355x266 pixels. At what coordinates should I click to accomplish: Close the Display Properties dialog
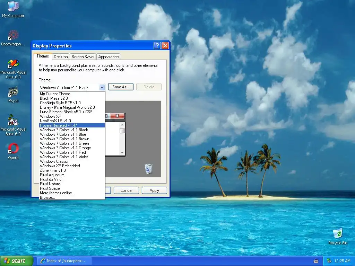tap(165, 46)
